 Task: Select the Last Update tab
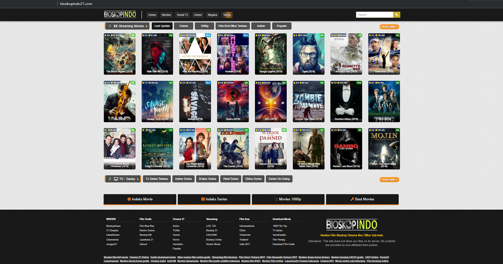(x=162, y=26)
